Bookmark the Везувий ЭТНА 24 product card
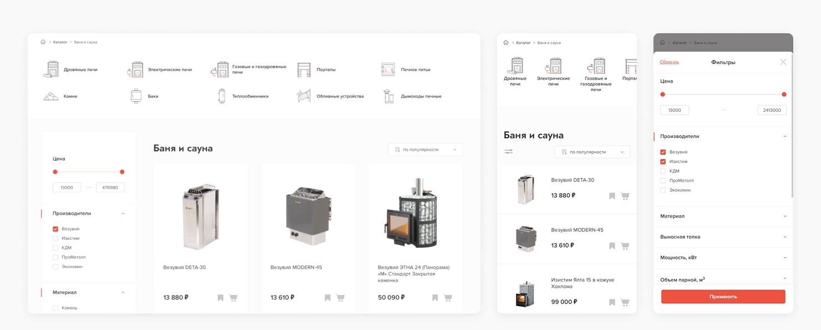Image resolution: width=821 pixels, height=330 pixels. point(435,298)
